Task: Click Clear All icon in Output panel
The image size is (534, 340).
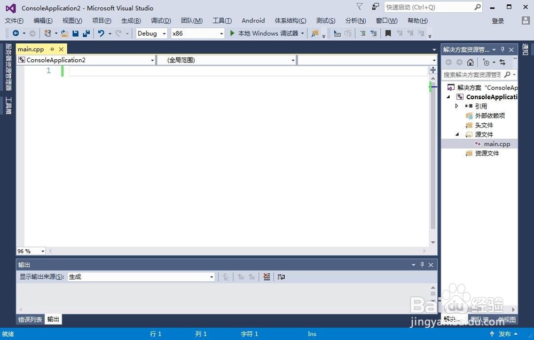Action: pos(266,276)
